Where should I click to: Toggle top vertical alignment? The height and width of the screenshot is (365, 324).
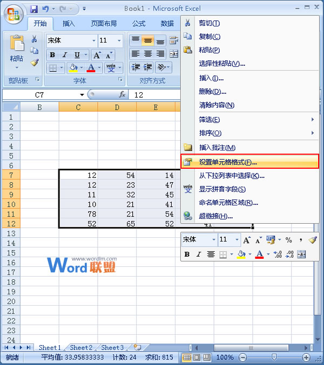click(136, 40)
